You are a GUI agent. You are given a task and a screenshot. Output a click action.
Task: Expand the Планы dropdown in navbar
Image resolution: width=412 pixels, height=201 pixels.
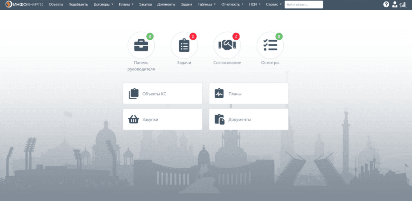pos(126,5)
